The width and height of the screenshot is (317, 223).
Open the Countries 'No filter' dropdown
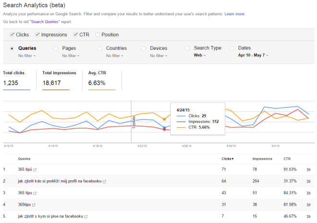point(115,56)
